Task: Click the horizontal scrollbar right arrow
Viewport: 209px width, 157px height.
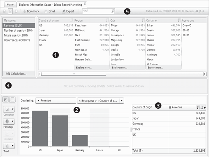Action: coord(205,74)
